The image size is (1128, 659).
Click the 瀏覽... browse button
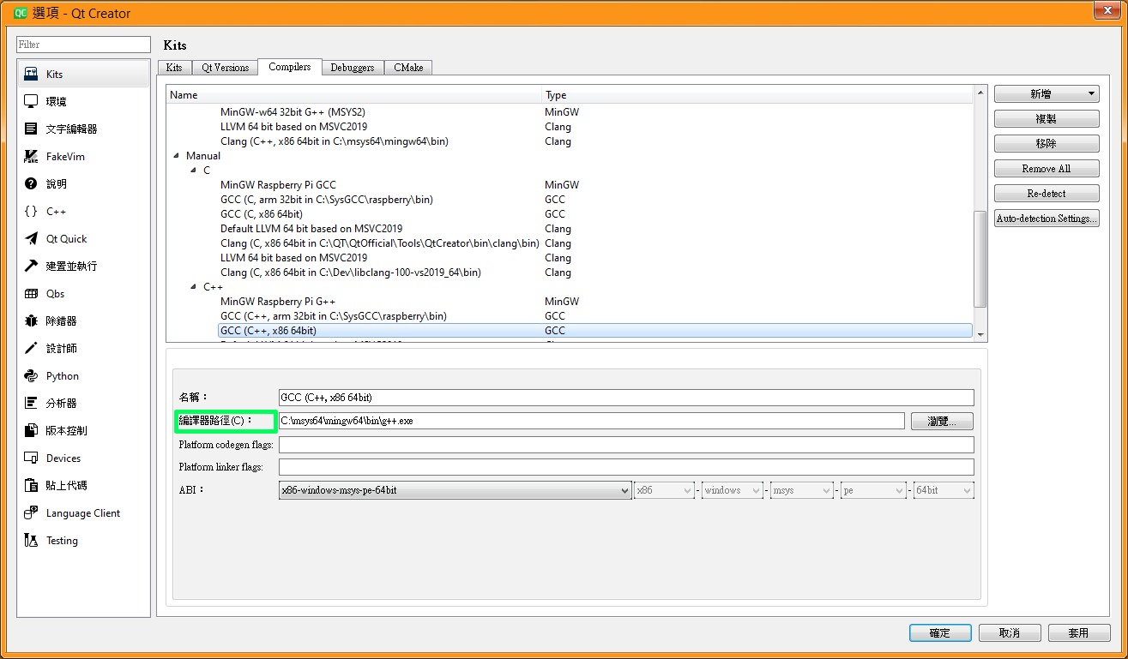pyautogui.click(x=939, y=421)
